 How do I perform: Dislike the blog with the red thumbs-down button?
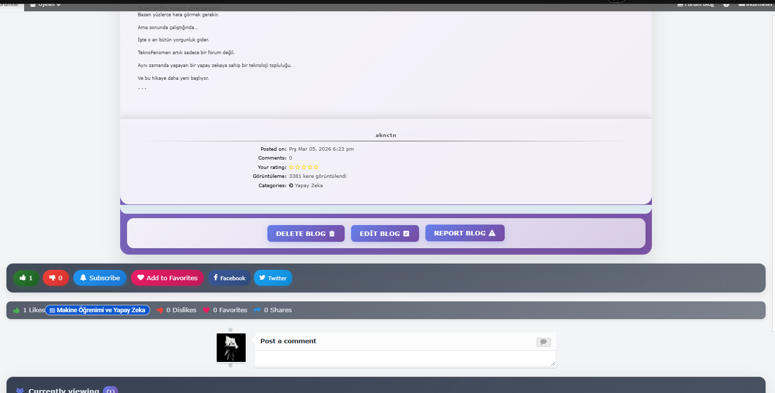tap(56, 278)
